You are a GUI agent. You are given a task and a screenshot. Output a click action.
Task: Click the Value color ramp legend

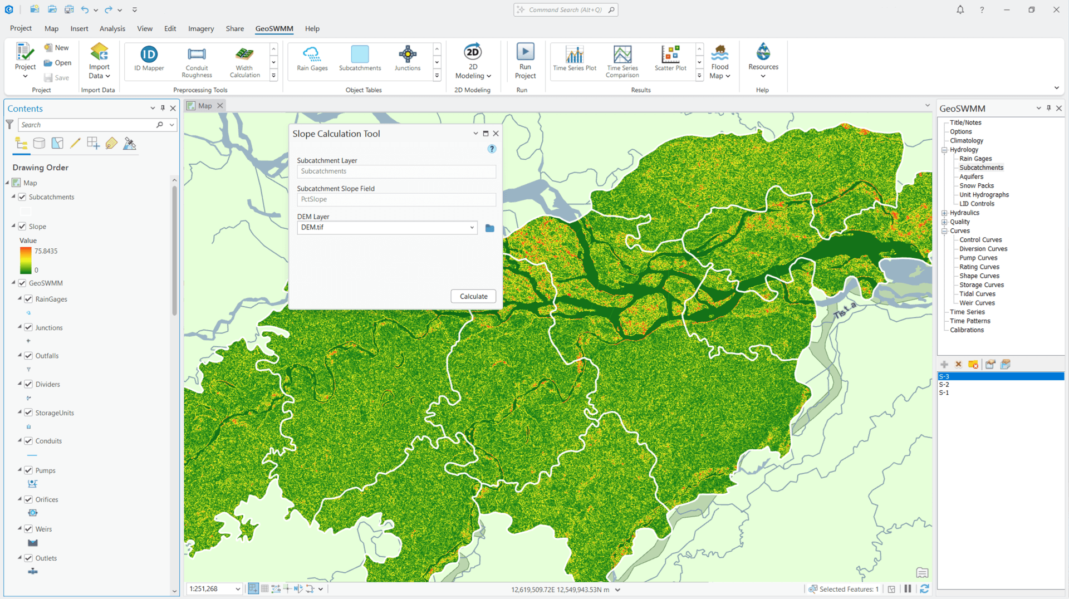point(26,259)
